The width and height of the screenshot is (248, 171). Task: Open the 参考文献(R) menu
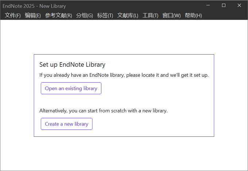58,15
